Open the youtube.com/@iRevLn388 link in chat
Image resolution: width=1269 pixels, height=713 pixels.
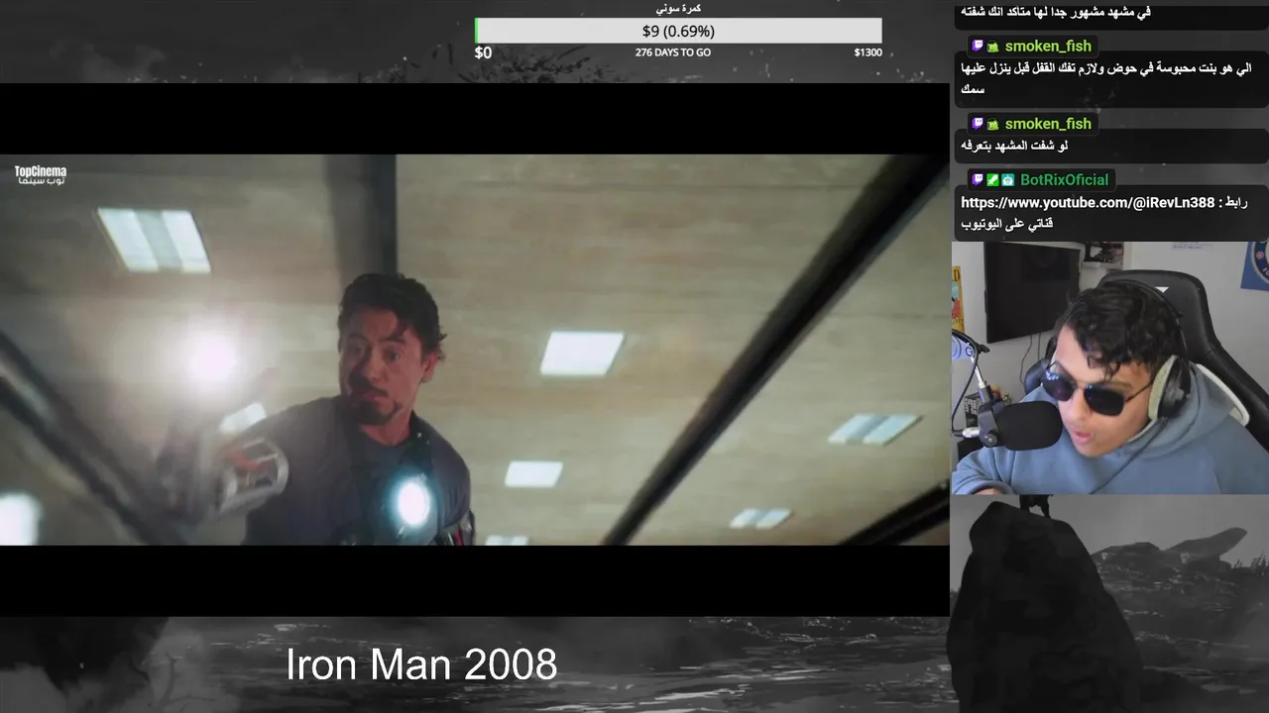(1088, 202)
